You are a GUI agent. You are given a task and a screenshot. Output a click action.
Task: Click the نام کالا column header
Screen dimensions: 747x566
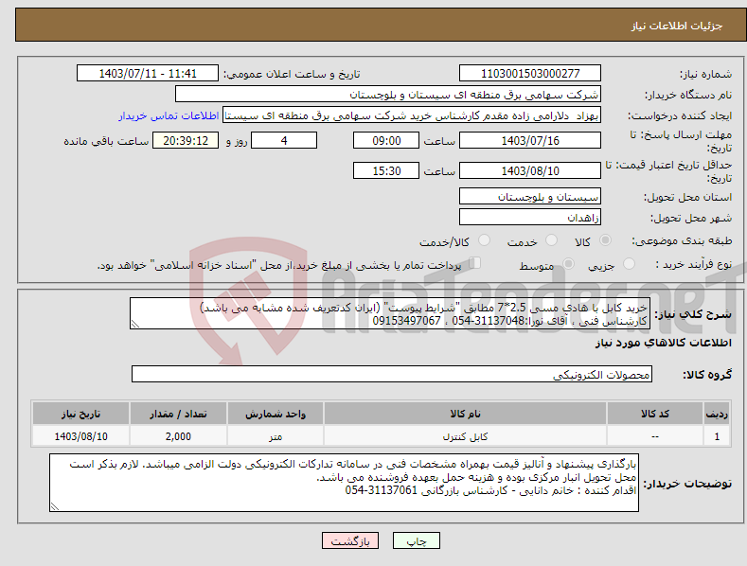click(465, 414)
